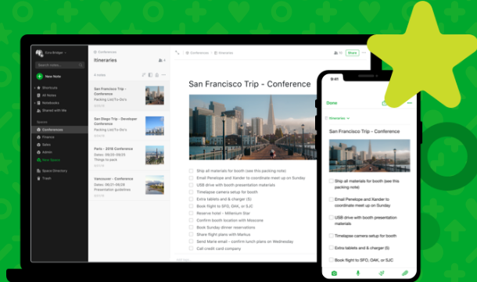Check Send Marie email item
The width and height of the screenshot is (477, 282).
click(x=191, y=241)
